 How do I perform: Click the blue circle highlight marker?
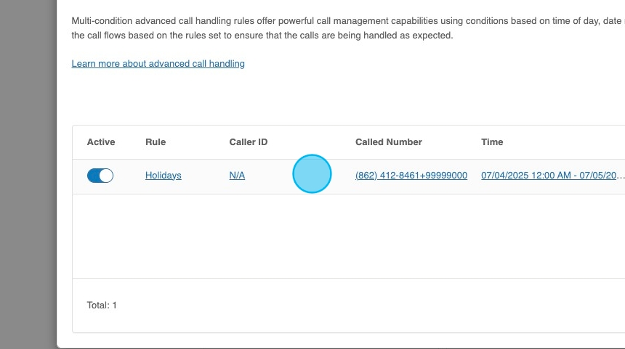point(312,174)
